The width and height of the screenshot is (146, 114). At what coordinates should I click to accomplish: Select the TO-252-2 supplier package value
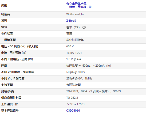[x=72, y=98]
